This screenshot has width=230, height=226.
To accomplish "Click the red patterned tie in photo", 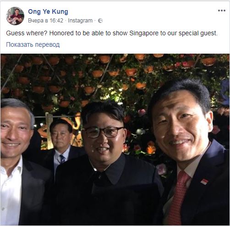I will coord(178,198).
